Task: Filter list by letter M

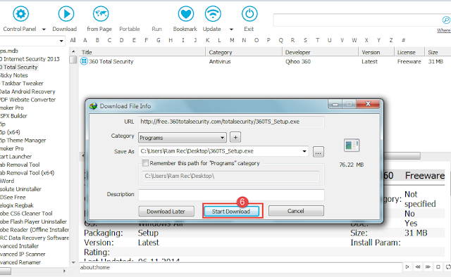Action: (232, 40)
